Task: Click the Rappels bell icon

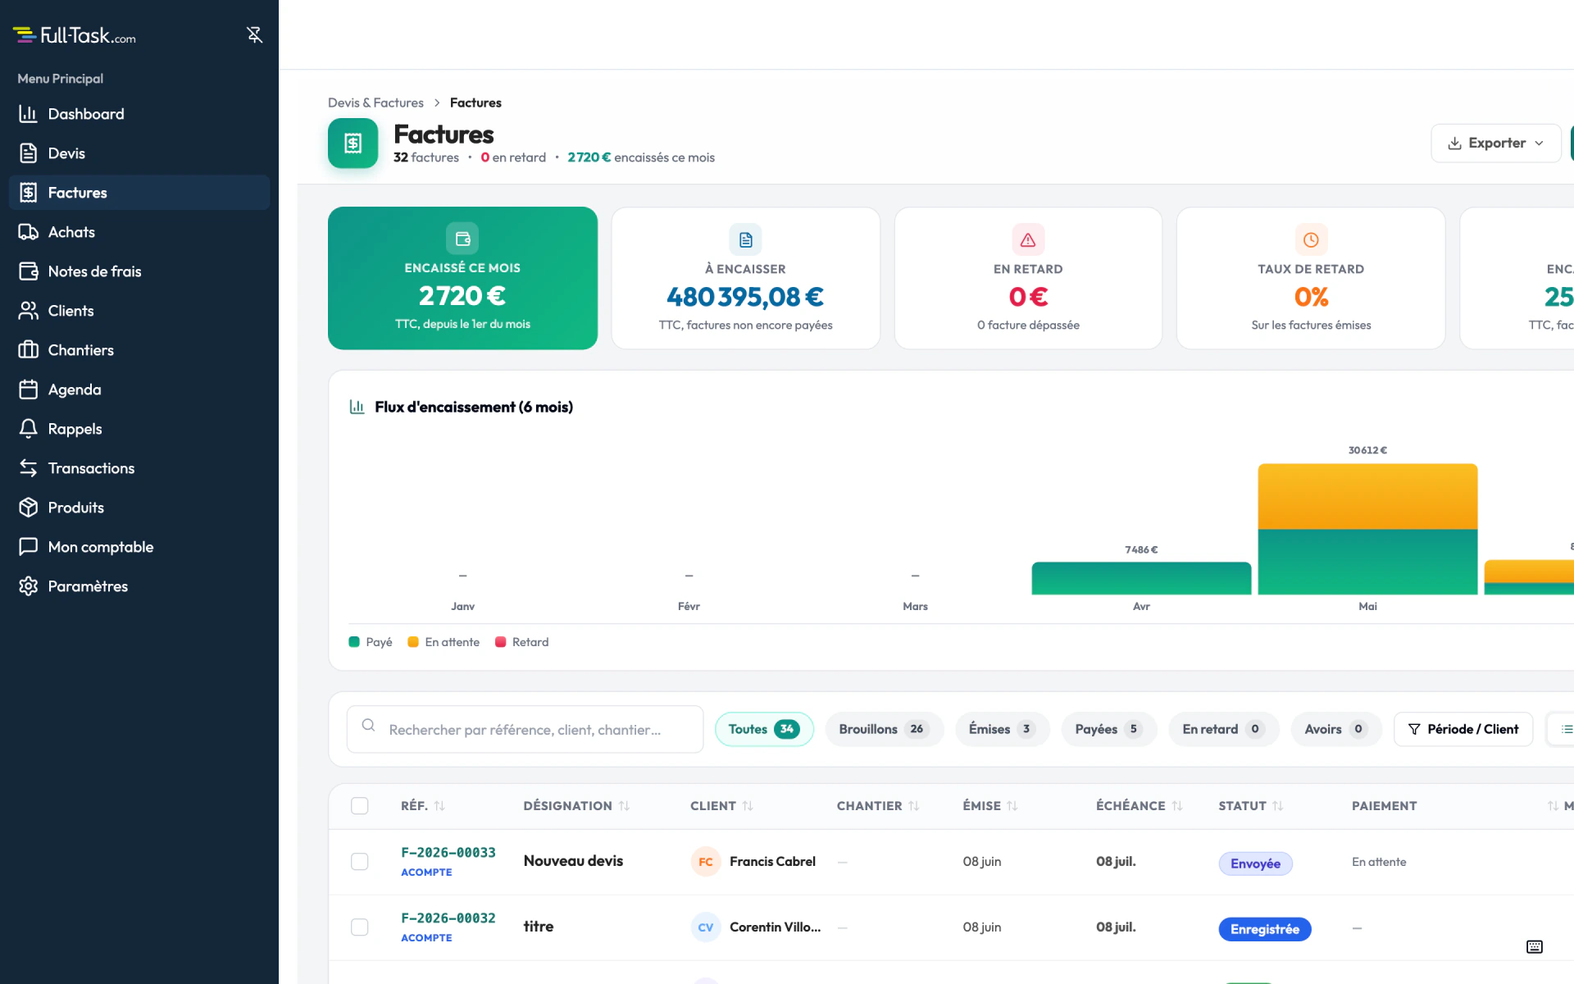Action: click(29, 429)
